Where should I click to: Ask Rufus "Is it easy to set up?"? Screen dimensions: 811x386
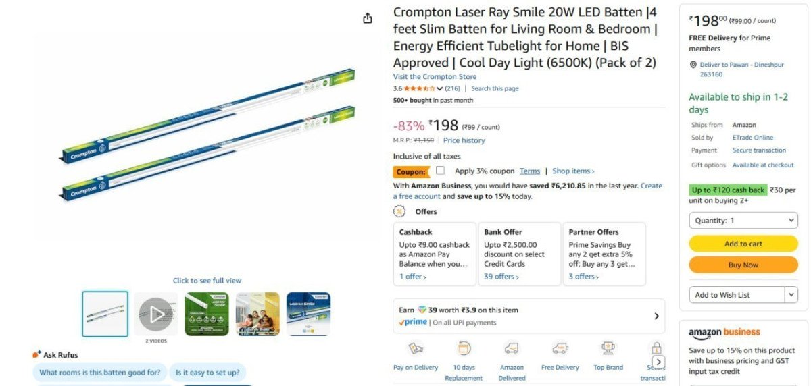click(207, 372)
